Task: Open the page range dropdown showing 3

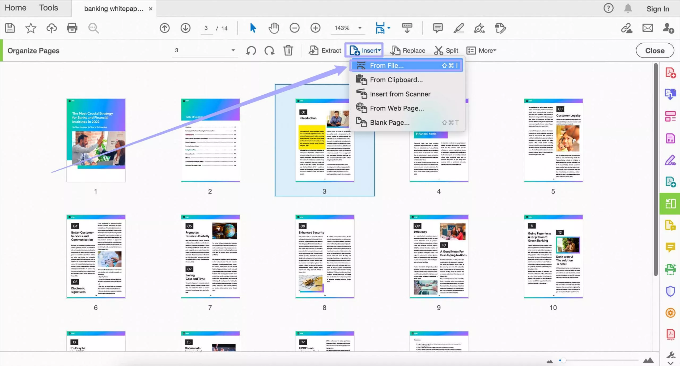Action: coord(205,50)
